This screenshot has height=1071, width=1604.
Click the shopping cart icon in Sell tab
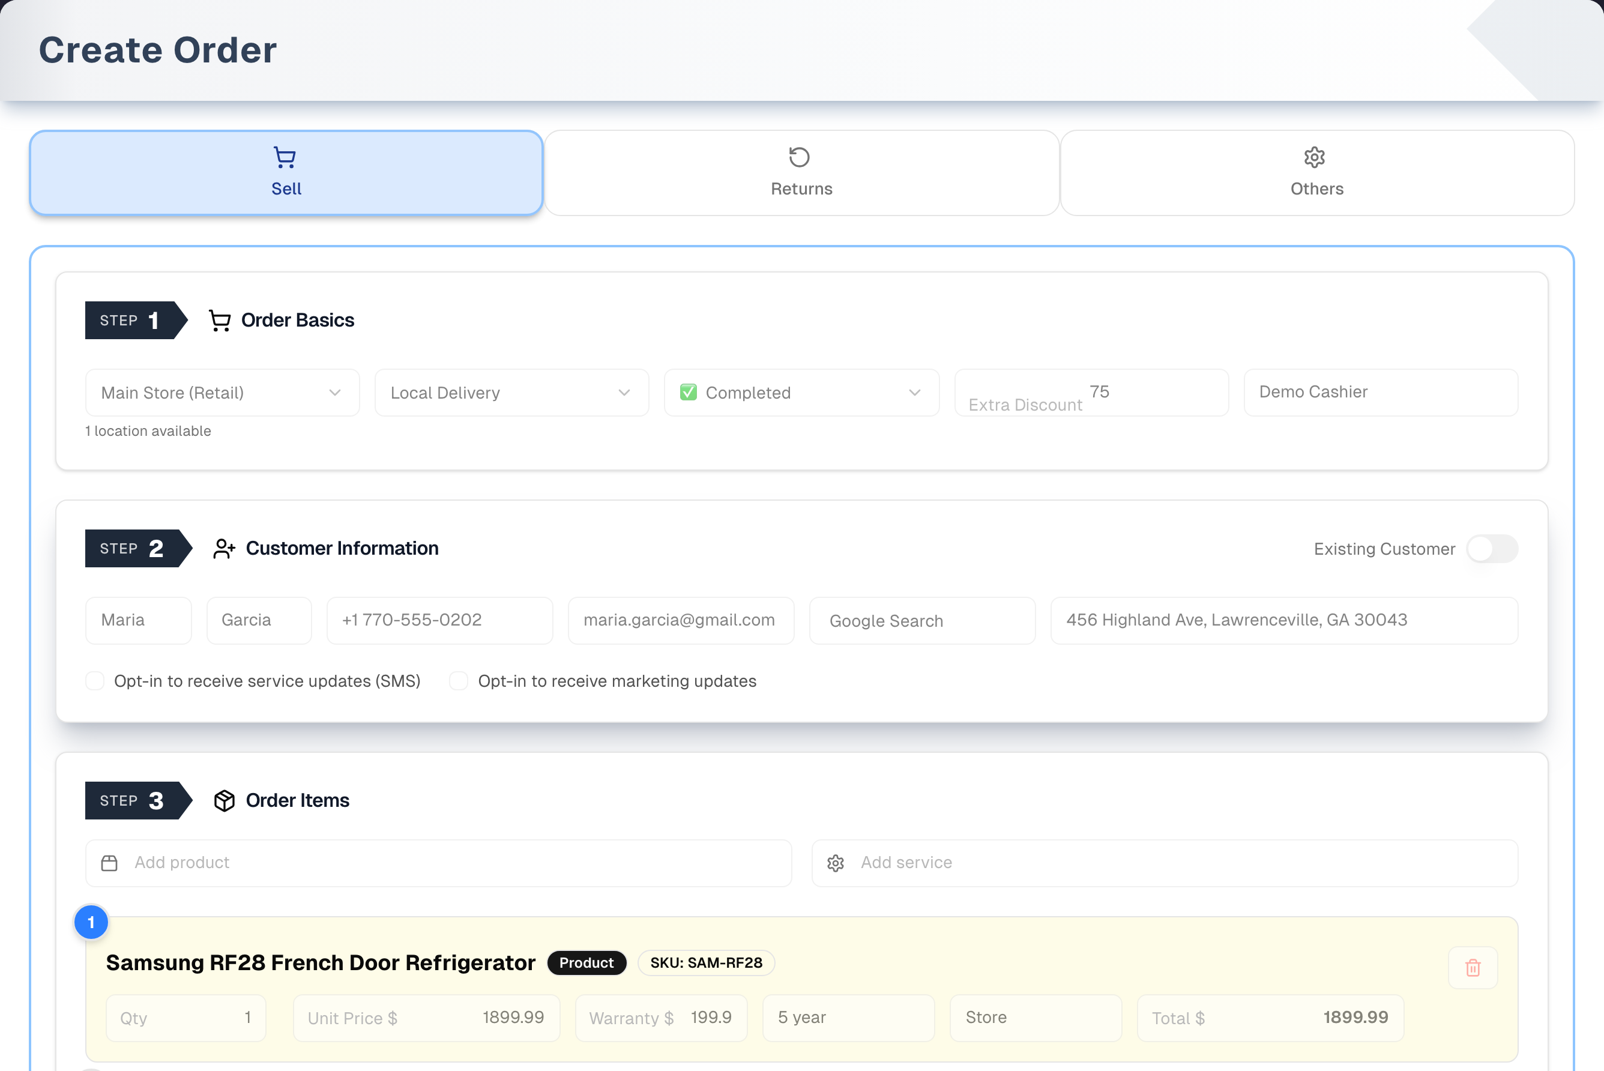285,158
